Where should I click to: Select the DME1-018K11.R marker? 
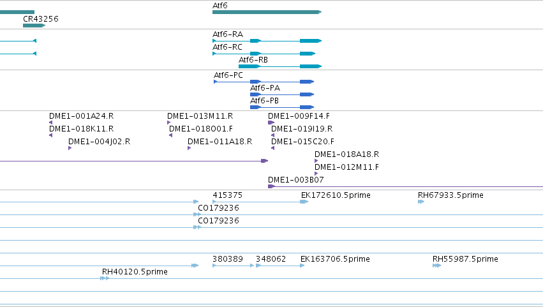[51, 135]
